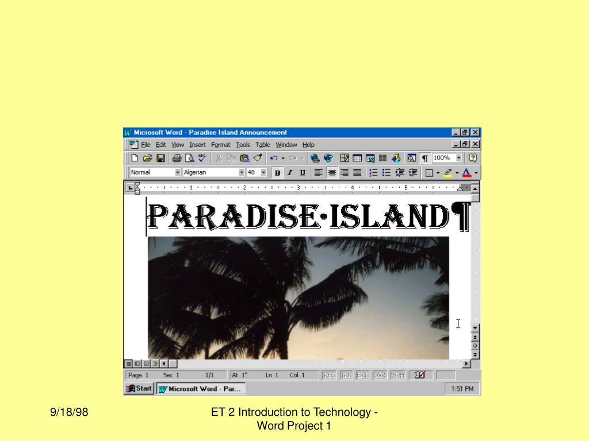Save the document with floppy icon
This screenshot has height=441, width=589.
tap(161, 158)
